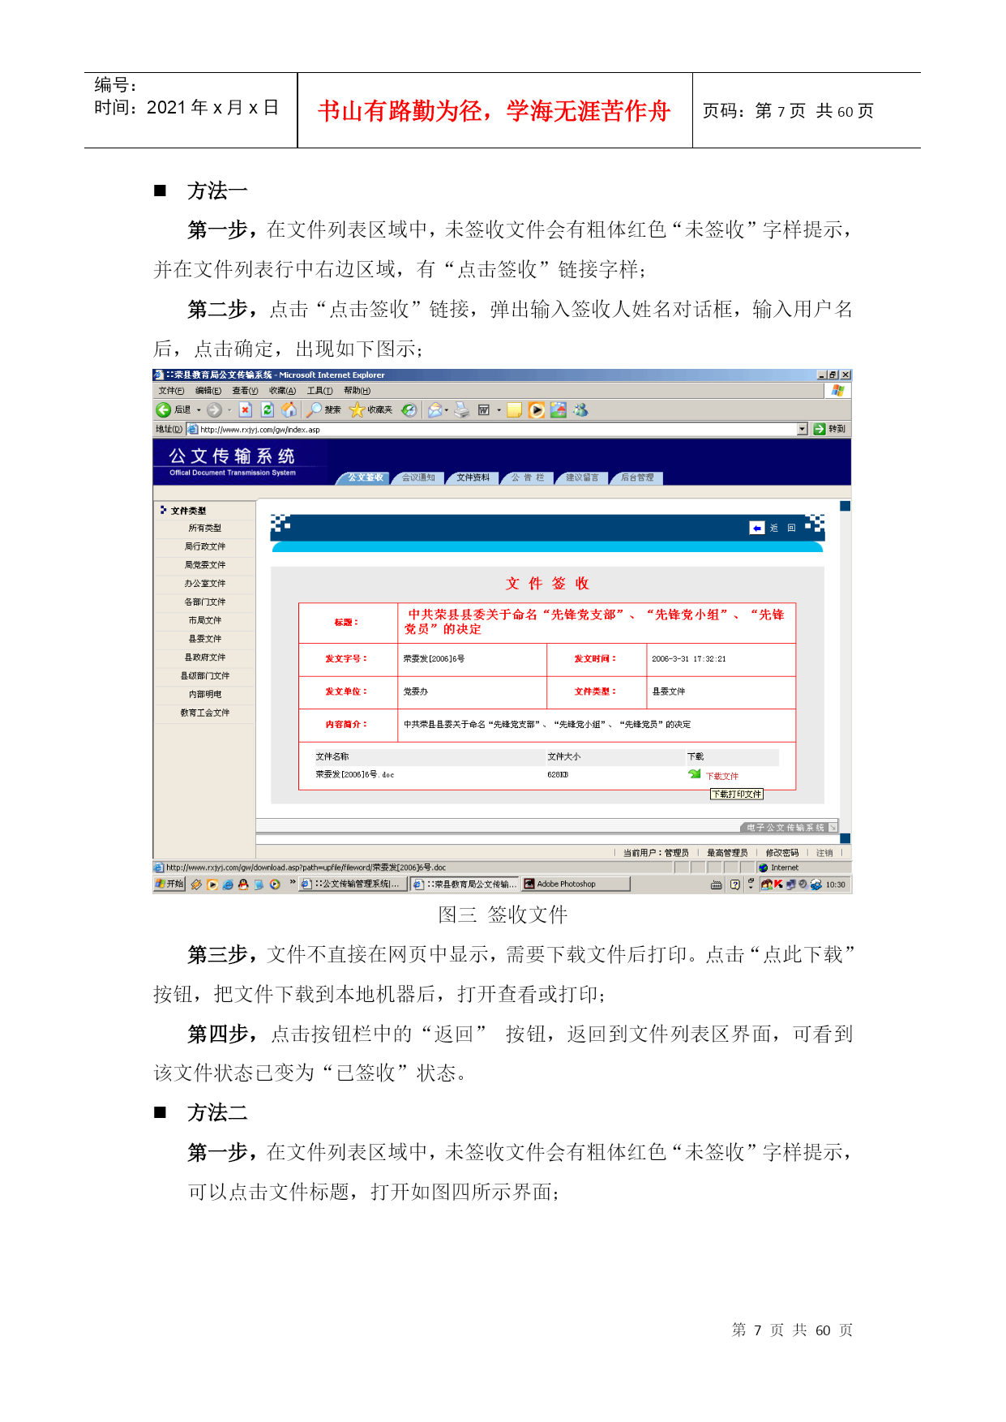Viewport: 1006px width, 1422px height.
Task: Click the IE Forward arrow button
Action: point(214,410)
